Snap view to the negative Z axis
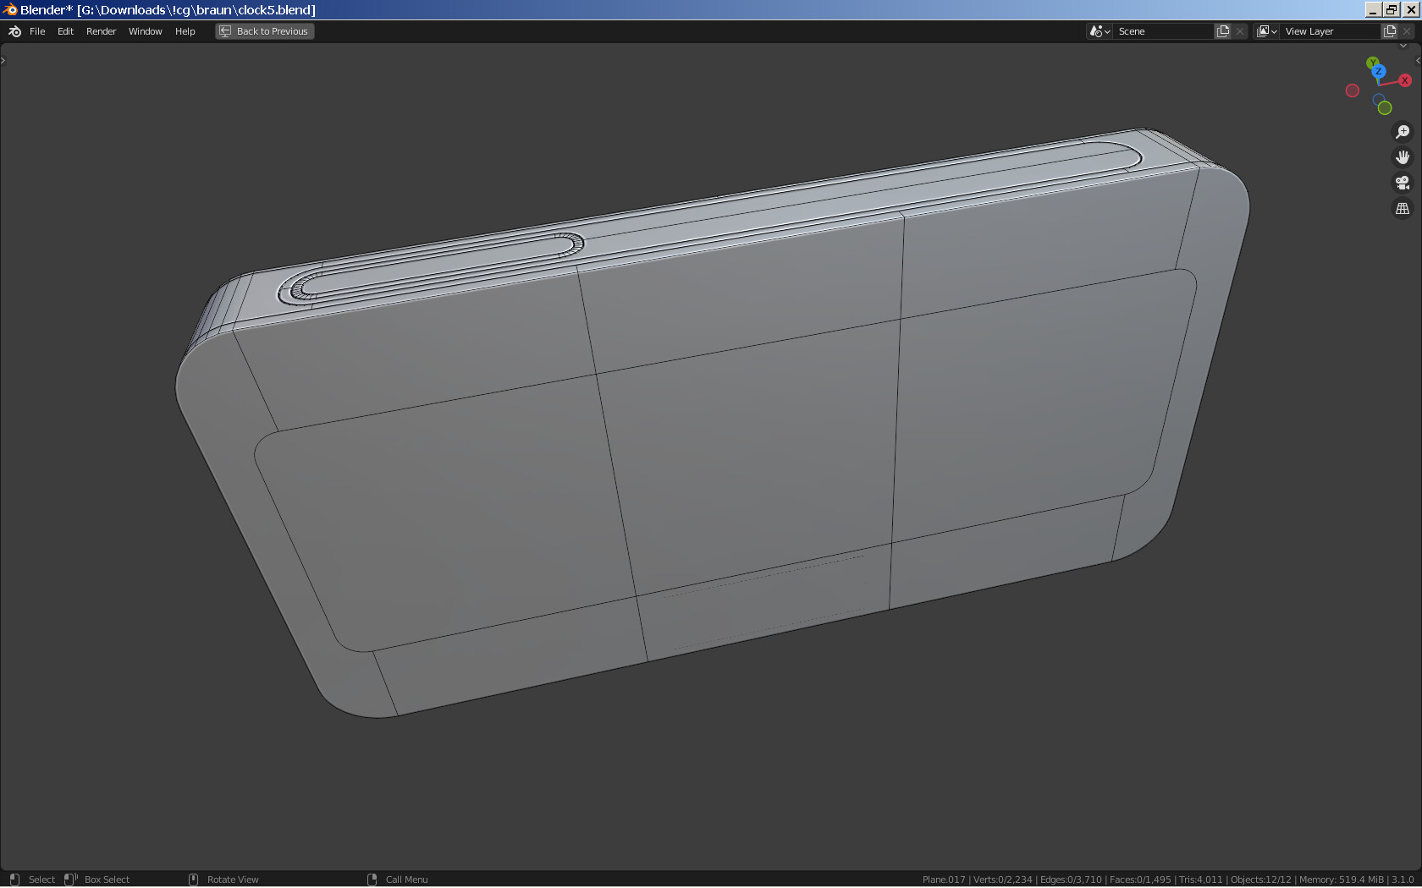Viewport: 1422px width, 888px height. point(1379,99)
